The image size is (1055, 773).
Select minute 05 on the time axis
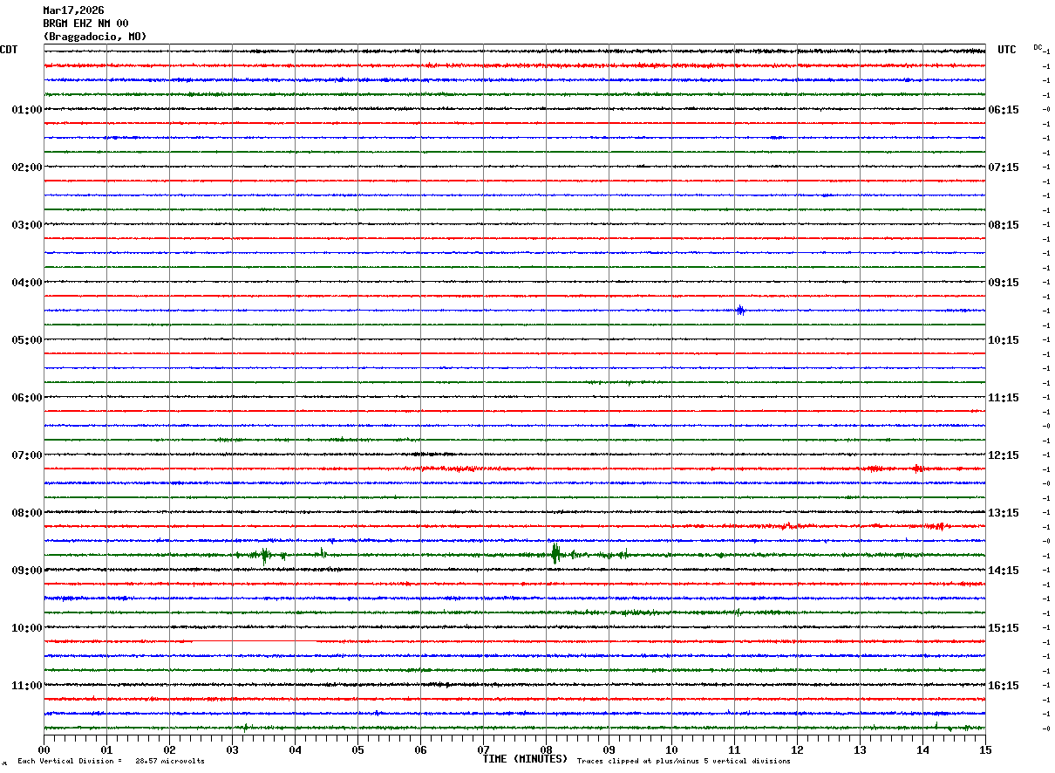point(357,749)
